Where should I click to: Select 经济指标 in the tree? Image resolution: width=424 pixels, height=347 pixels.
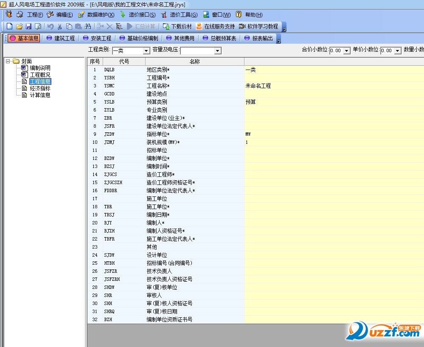coord(40,88)
